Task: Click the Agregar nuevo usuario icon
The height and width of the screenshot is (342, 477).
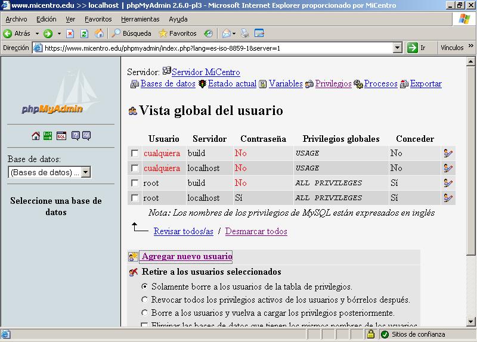Action: [133, 257]
